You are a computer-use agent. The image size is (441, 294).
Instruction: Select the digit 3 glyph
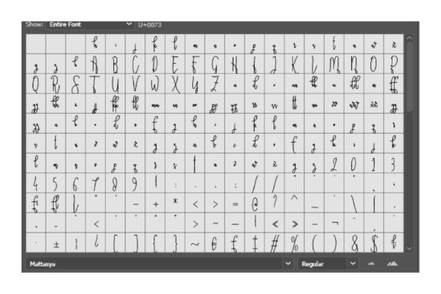(393, 163)
